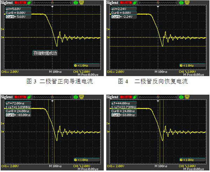Click Siglent logo in bottom-left scope
The width and height of the screenshot is (210, 172).
tap(7, 97)
